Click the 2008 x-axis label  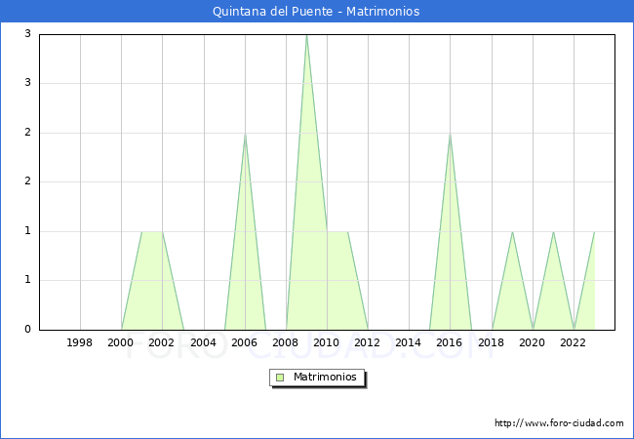pyautogui.click(x=286, y=342)
